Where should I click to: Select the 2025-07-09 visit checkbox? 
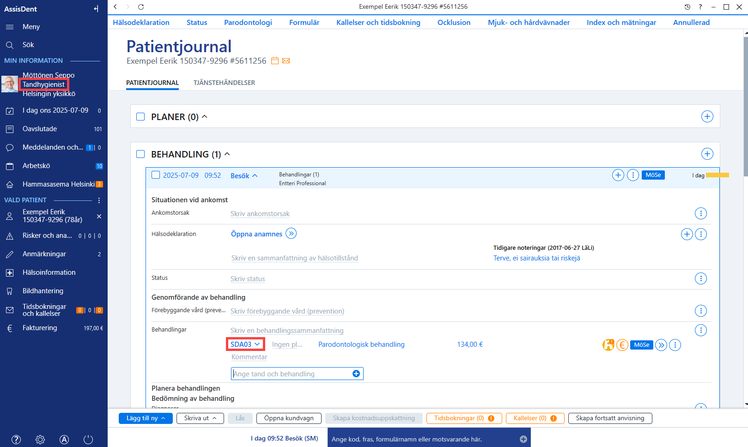point(156,175)
